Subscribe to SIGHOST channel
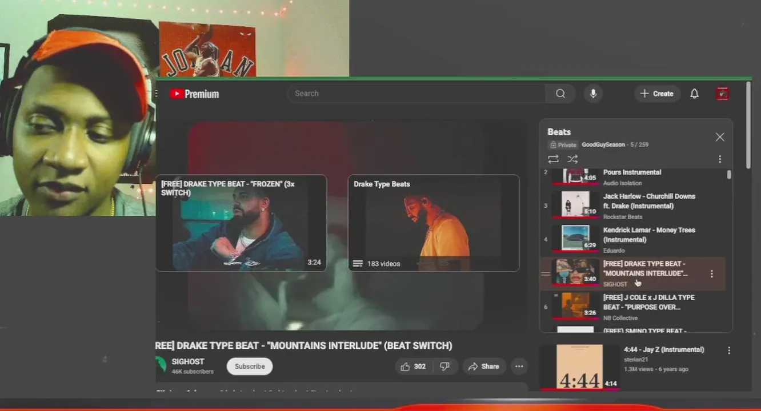Viewport: 761px width, 411px height. pos(250,366)
